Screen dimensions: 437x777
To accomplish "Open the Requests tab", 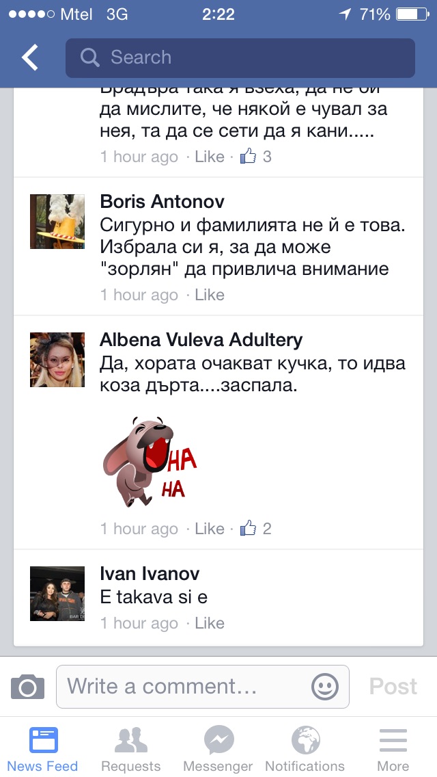I will 130,749.
